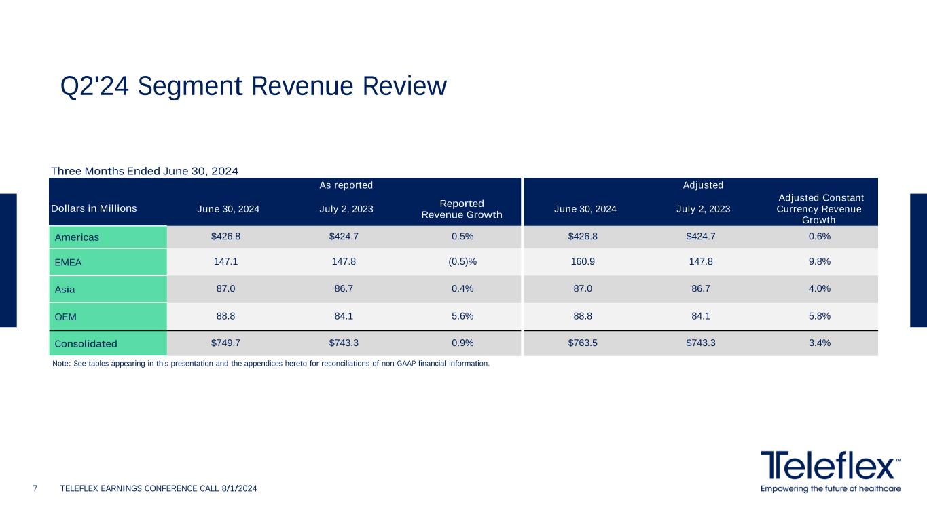Select the EMEA row label
Viewport: 927px width, 521px height.
click(x=68, y=262)
